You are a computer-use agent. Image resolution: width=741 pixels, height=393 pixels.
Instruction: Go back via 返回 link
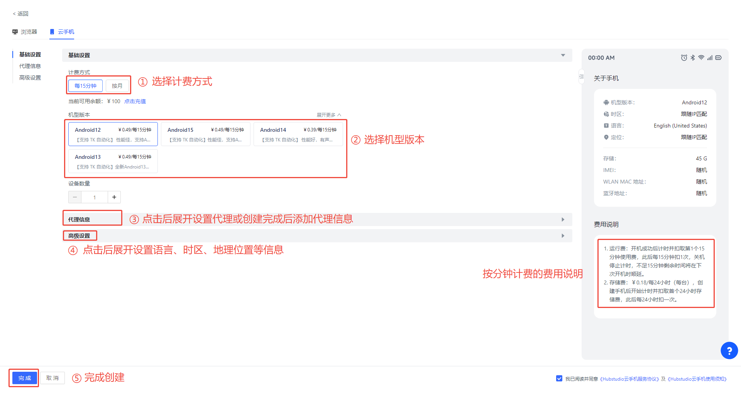[x=20, y=14]
